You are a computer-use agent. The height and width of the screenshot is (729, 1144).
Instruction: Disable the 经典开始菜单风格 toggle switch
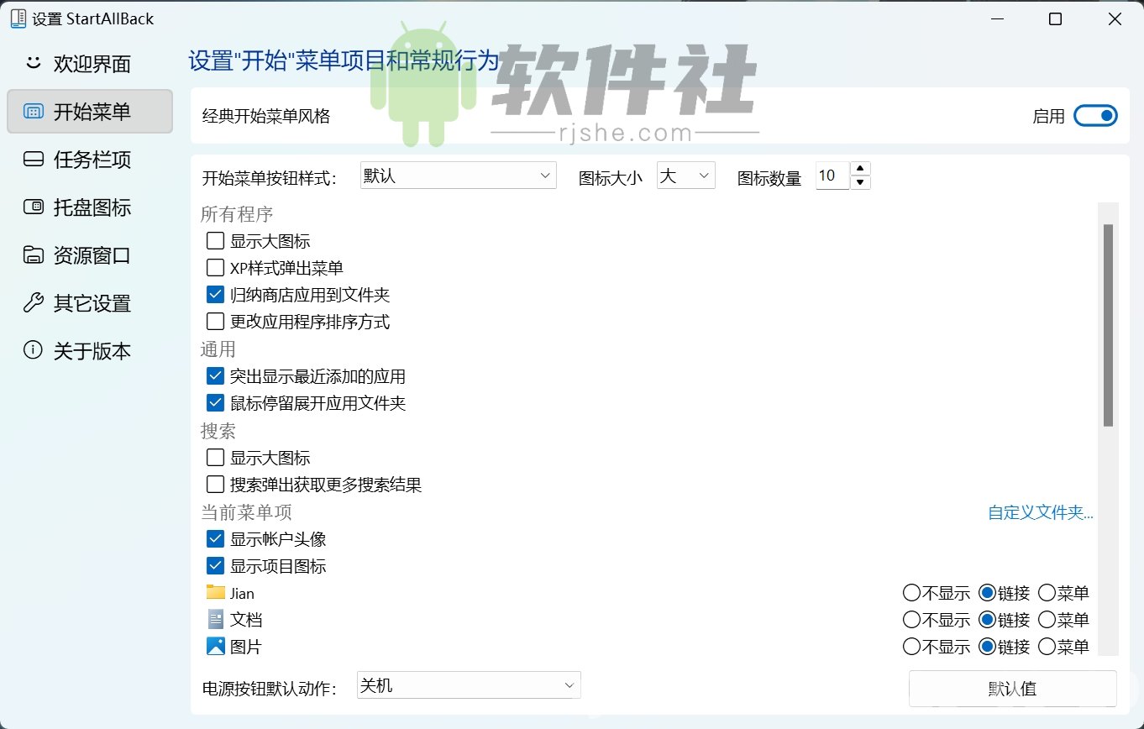pyautogui.click(x=1094, y=115)
